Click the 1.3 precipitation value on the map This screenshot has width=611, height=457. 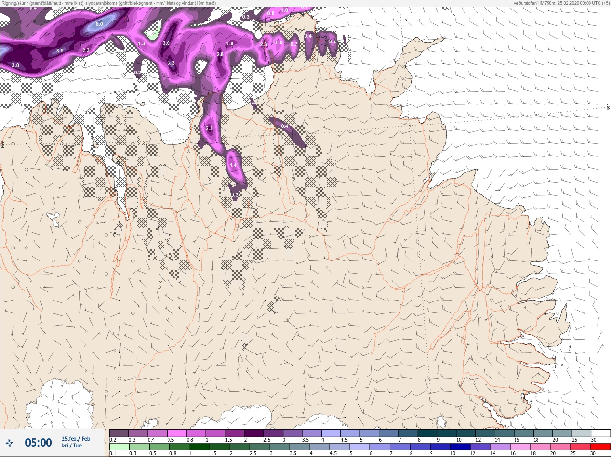(x=141, y=43)
